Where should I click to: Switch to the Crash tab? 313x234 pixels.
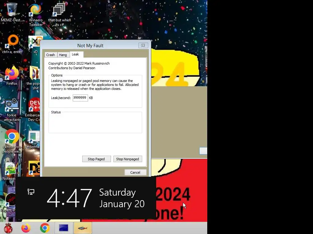50,55
